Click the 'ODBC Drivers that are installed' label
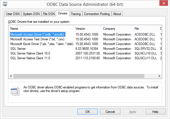 [39, 22]
